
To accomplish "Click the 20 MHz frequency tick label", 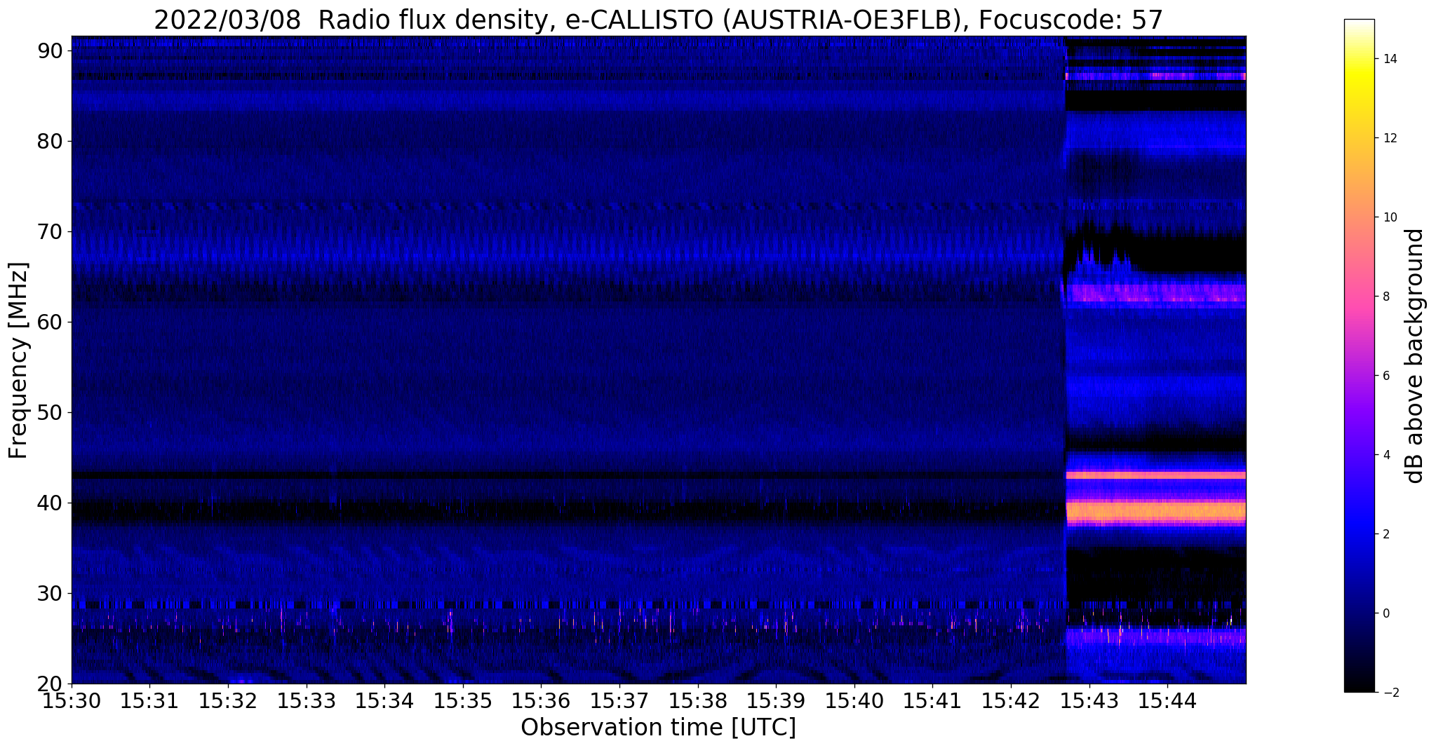I will pos(51,684).
